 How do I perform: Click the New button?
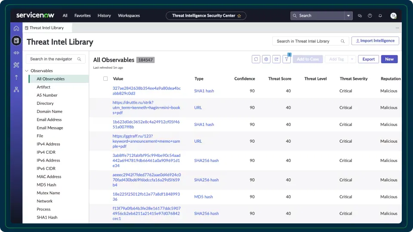[x=389, y=59]
